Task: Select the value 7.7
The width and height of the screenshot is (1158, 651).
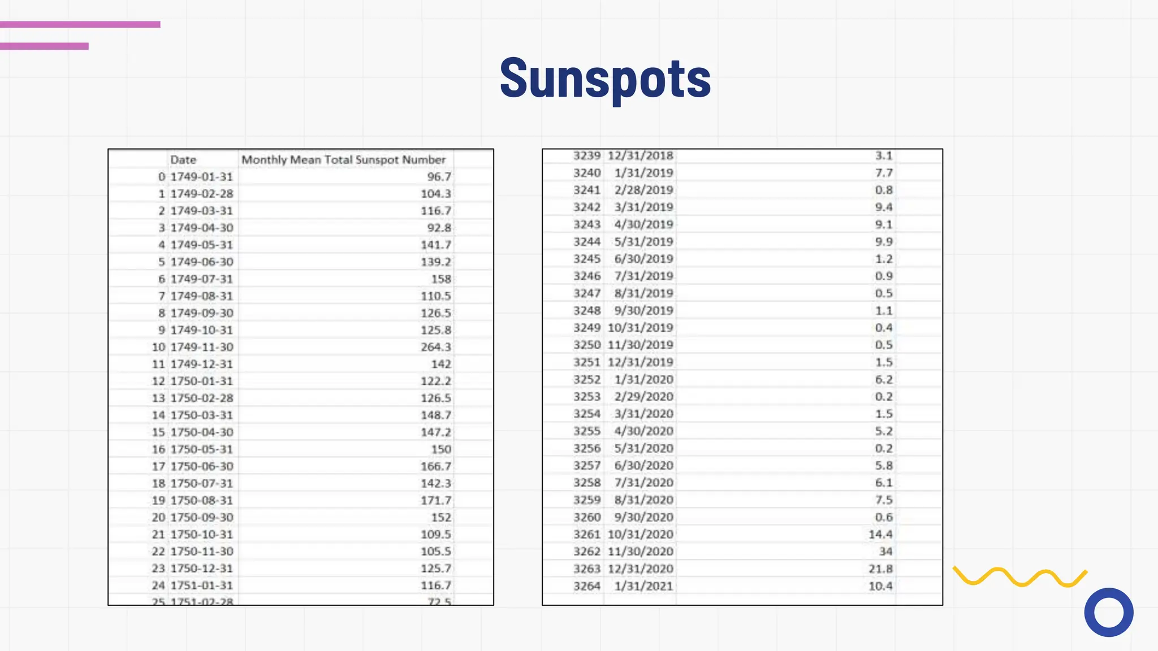Action: coord(884,172)
